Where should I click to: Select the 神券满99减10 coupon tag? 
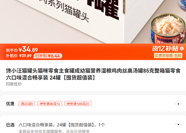click(50, 104)
